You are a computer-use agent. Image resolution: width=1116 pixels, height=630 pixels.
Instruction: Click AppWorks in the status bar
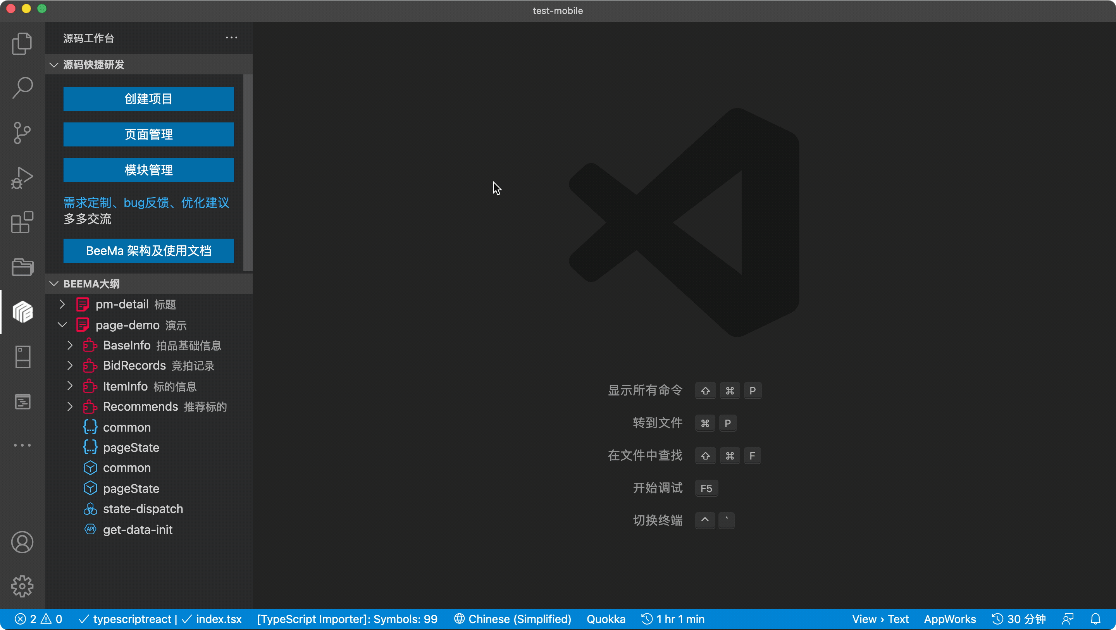[950, 619]
